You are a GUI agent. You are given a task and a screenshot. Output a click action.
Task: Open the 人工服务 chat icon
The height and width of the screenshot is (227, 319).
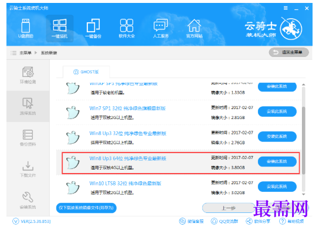(161, 29)
